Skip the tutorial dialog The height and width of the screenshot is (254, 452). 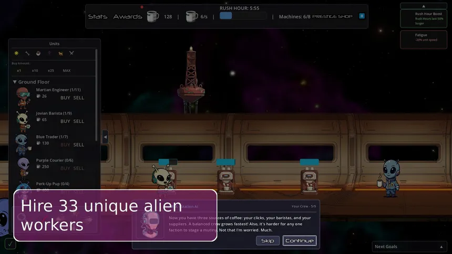268,241
